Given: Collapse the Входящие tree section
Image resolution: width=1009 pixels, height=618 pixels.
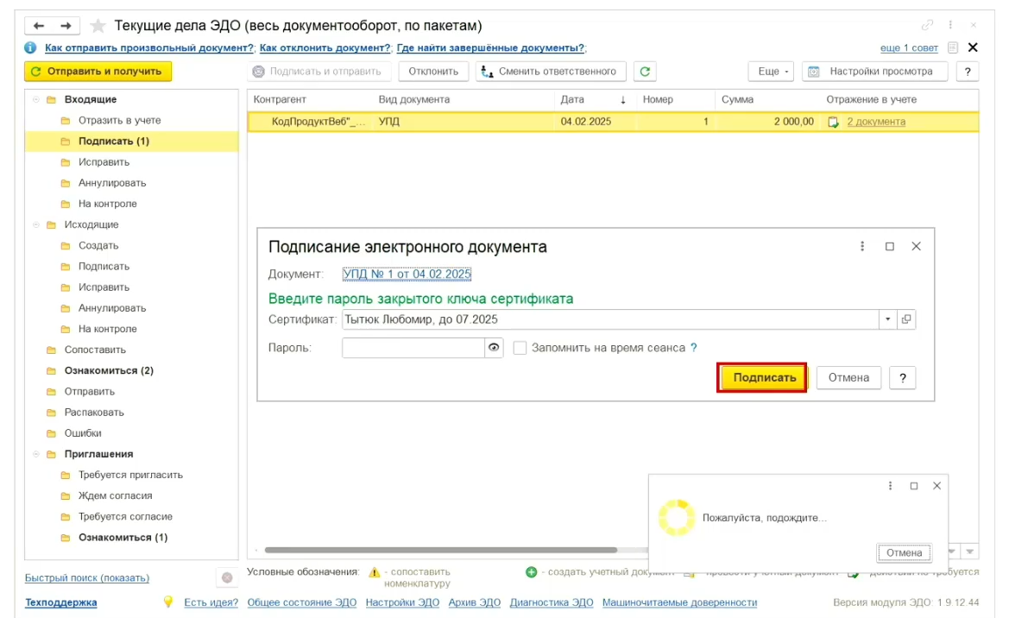Looking at the screenshot, I should click(36, 99).
